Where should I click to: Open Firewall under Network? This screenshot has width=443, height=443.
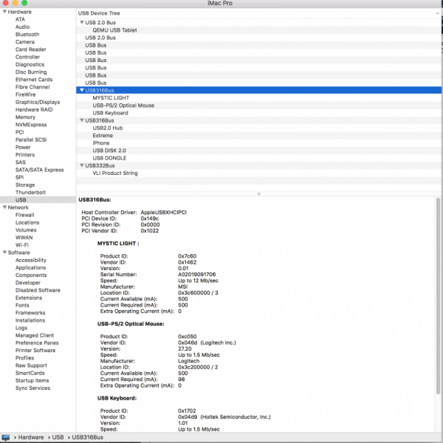pyautogui.click(x=24, y=215)
